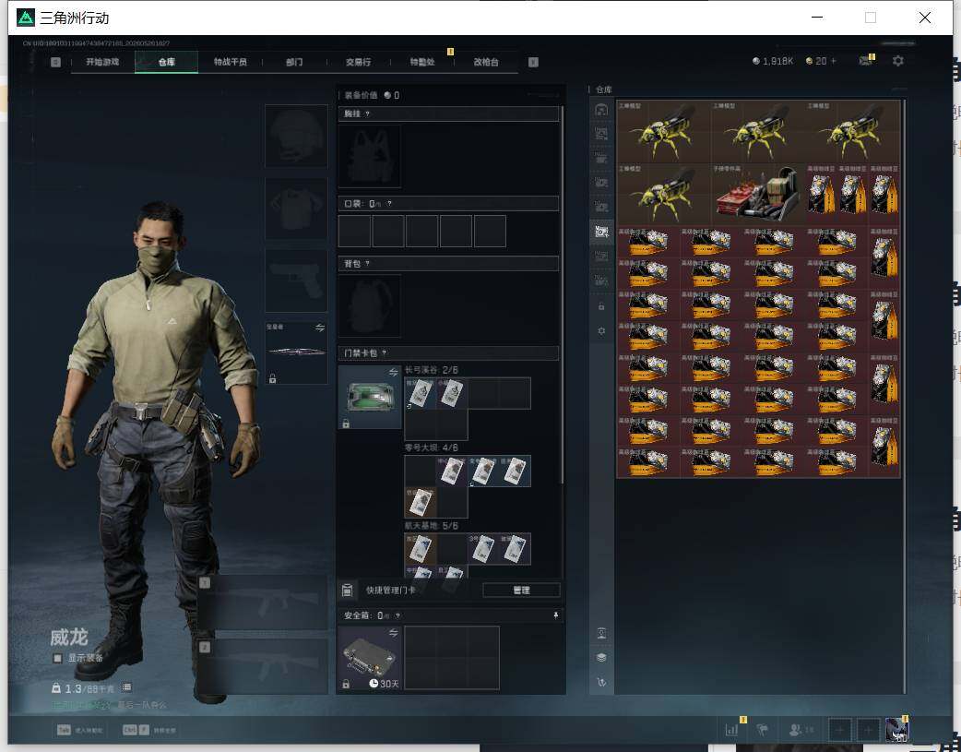This screenshot has width=961, height=752.
Task: Click the right nav arrow after 改枪台
Action: tap(533, 62)
